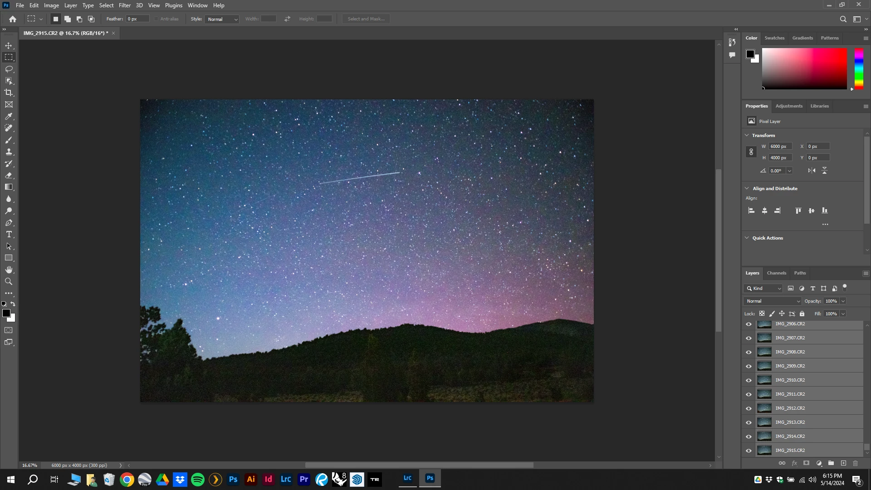This screenshot has width=871, height=490.
Task: Click the delete layer trash icon
Action: pos(855,463)
